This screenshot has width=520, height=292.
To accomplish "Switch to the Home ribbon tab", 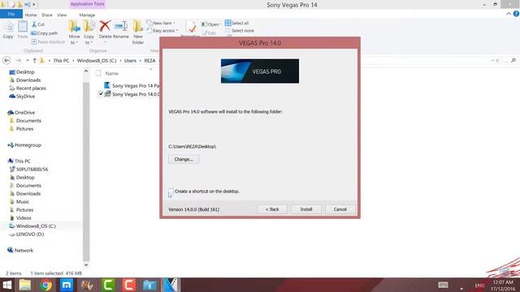I will [x=31, y=15].
